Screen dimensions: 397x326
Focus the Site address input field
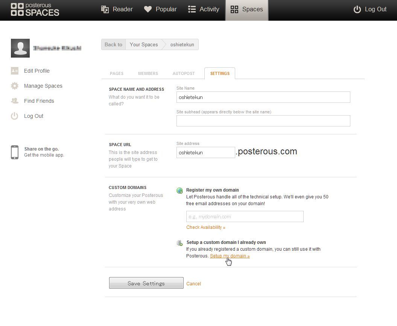[x=205, y=152]
